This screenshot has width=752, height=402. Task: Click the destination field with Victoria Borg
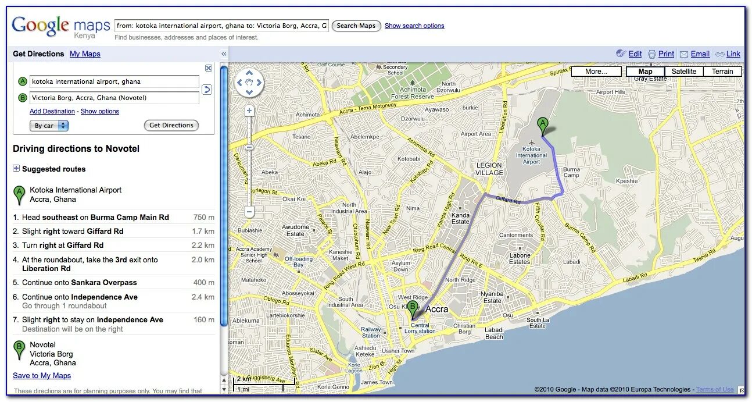[114, 98]
